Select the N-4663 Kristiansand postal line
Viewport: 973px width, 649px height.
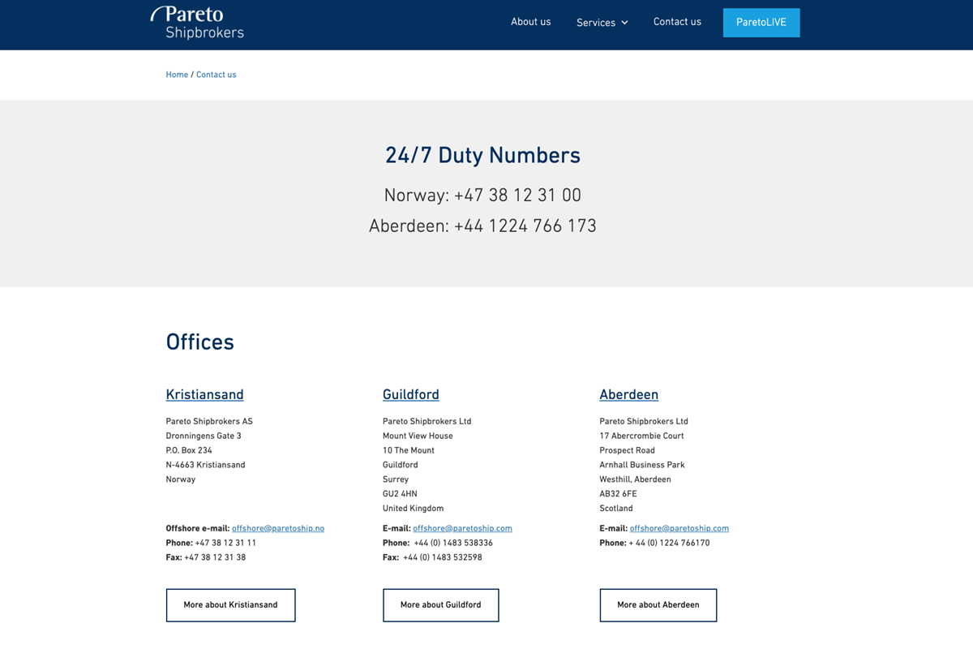[205, 466]
